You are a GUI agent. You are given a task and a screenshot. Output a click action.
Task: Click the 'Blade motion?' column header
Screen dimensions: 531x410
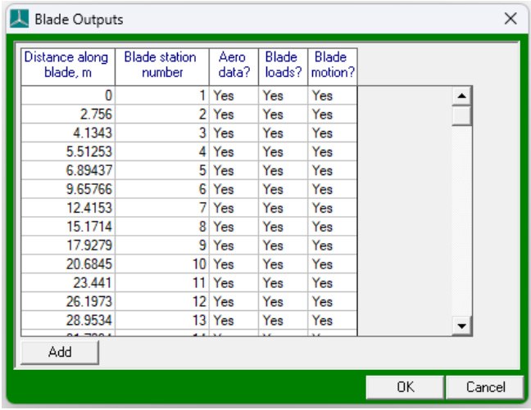coord(332,65)
